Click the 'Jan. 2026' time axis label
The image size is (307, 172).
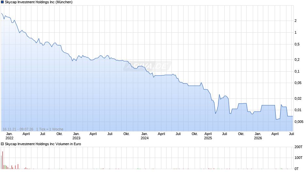pyautogui.click(x=258, y=136)
